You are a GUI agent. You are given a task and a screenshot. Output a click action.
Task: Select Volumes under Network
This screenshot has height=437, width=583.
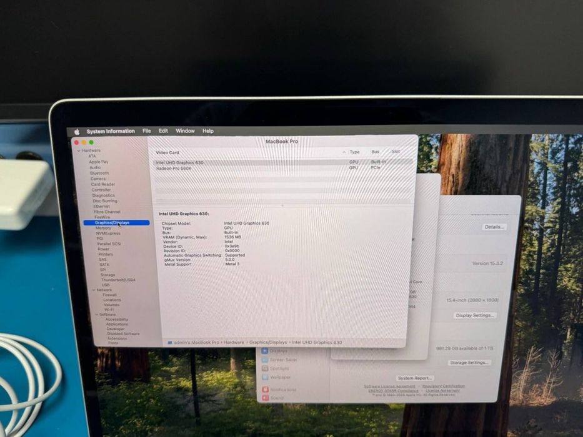click(112, 305)
